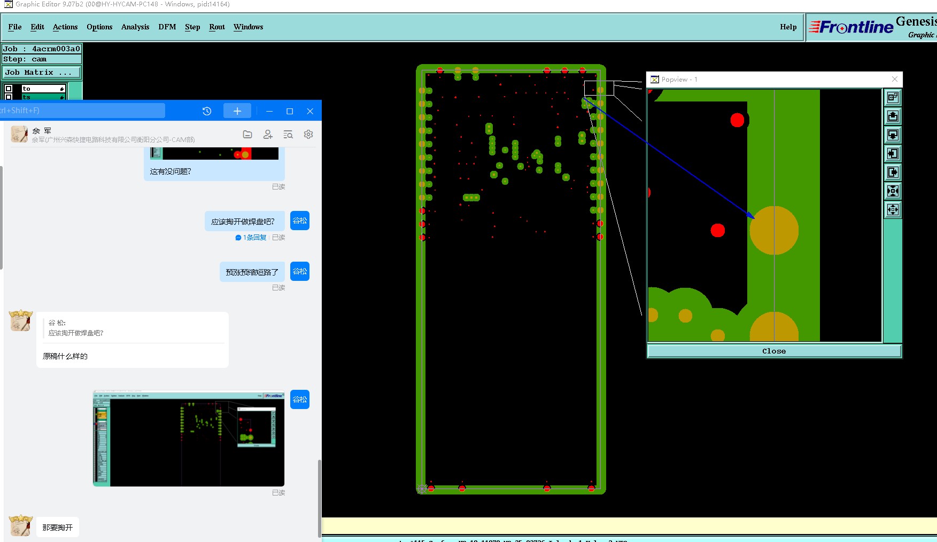Screen dimensions: 937x542
Task: Click the first Popview toolbar icon (pop out view)
Action: pos(893,97)
